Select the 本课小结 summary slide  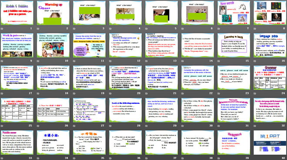coord(53,142)
